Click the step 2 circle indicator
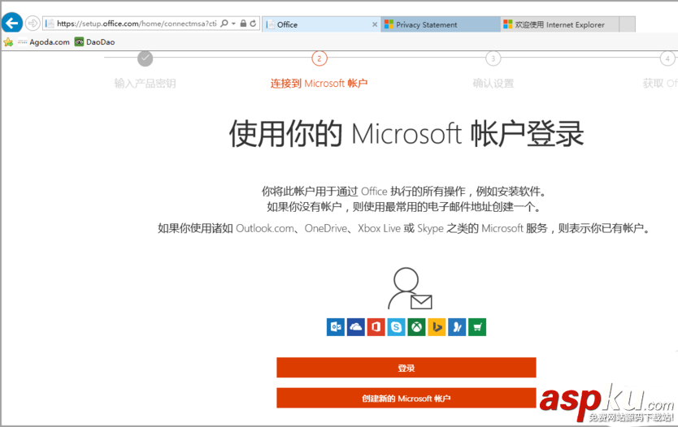The width and height of the screenshot is (678, 427). pyautogui.click(x=319, y=58)
